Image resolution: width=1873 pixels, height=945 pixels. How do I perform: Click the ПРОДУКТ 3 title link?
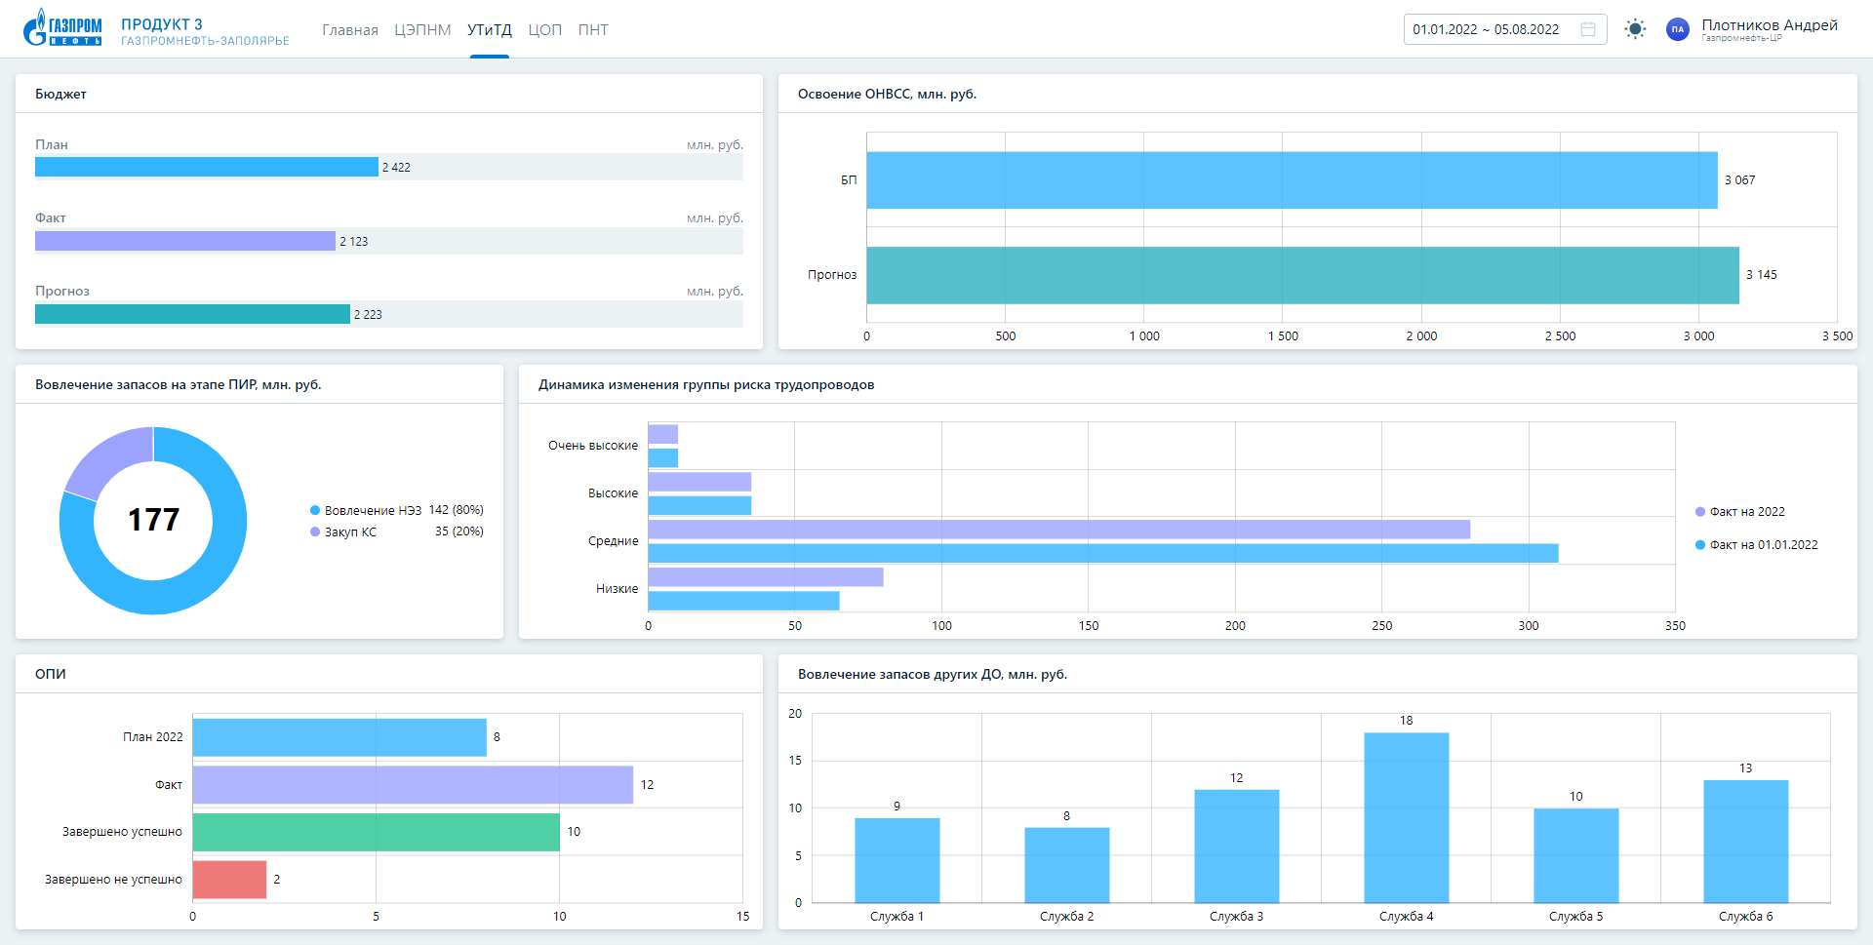162,24
